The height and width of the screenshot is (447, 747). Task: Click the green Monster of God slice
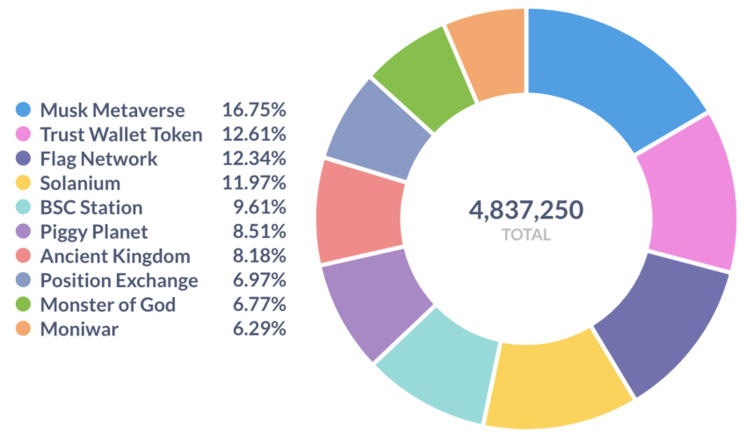tap(424, 78)
